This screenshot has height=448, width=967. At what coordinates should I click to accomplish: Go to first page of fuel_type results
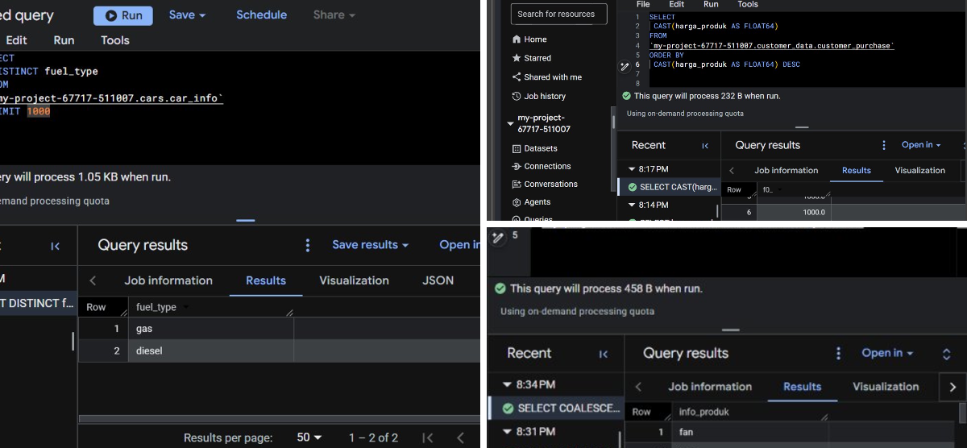[x=428, y=438]
